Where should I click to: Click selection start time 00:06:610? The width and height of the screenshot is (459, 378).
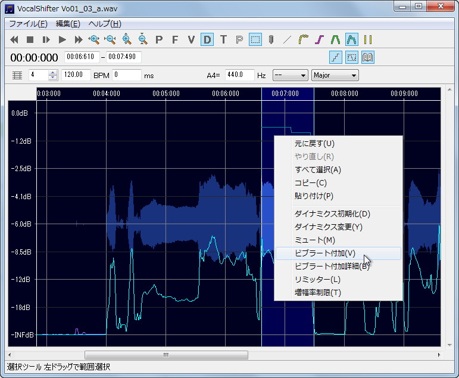(82, 57)
